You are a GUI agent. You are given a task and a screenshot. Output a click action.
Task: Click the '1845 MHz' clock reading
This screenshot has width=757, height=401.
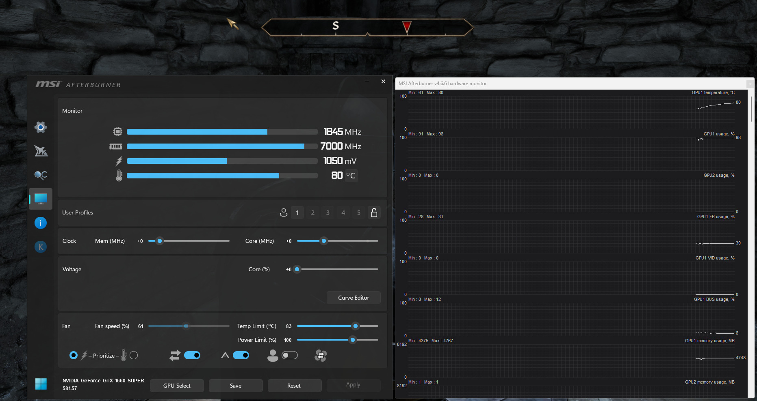pos(343,132)
